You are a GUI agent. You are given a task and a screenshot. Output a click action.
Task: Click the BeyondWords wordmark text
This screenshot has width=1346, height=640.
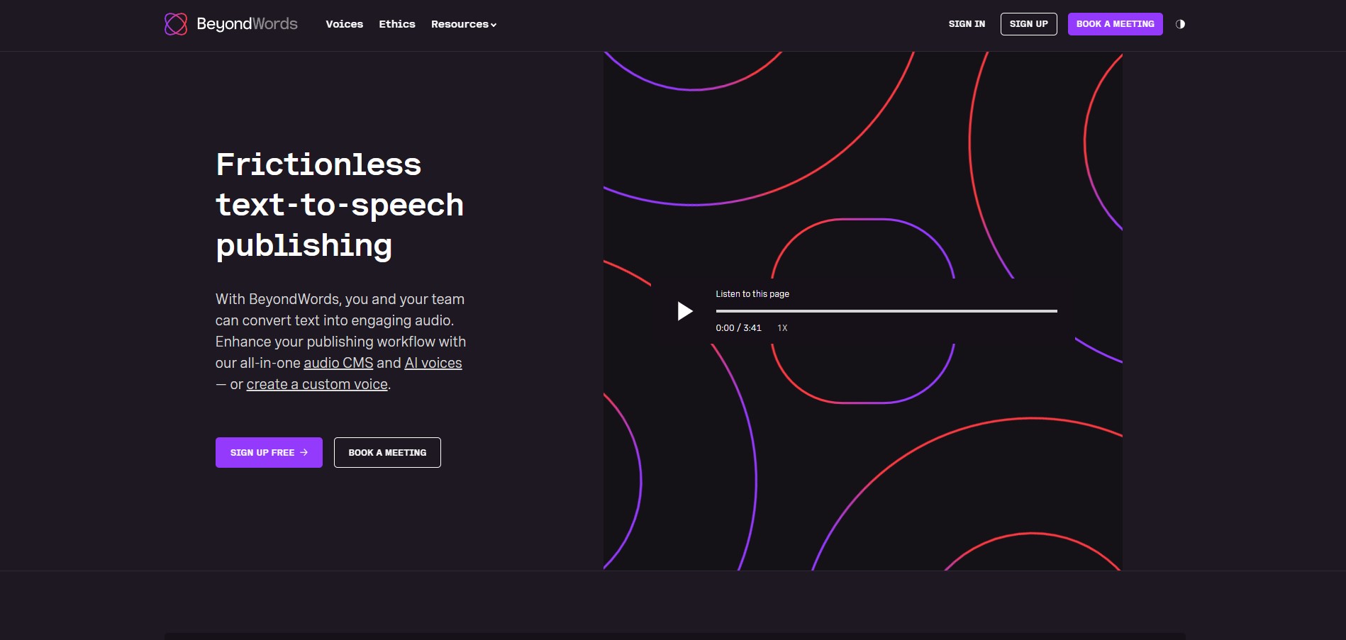(x=247, y=24)
